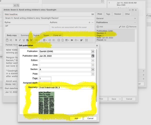Screen dimensions: 151x125
Task: Open the Save button dropdown arrow
Action: (120, 99)
